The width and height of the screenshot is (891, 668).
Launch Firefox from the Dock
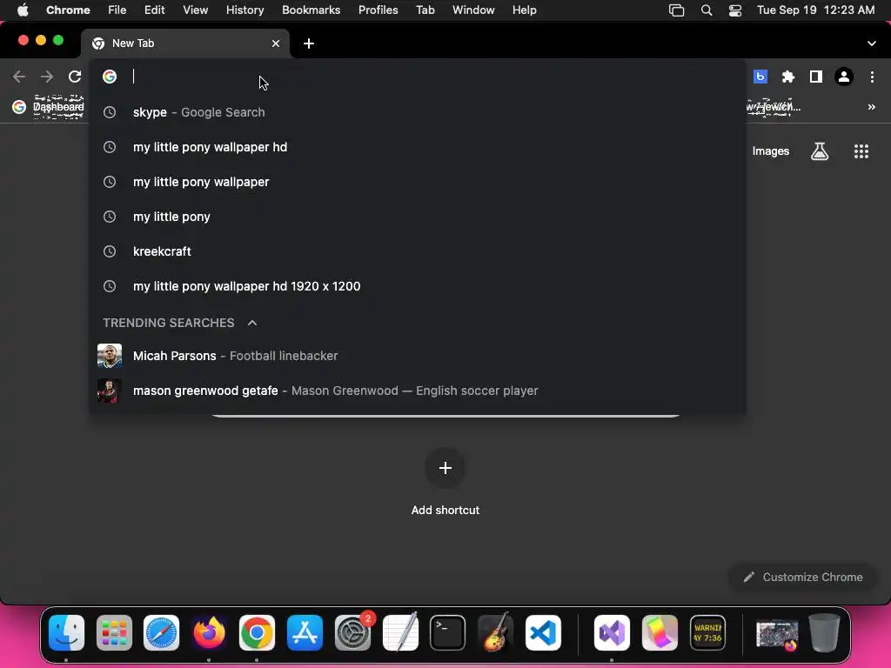click(x=209, y=632)
